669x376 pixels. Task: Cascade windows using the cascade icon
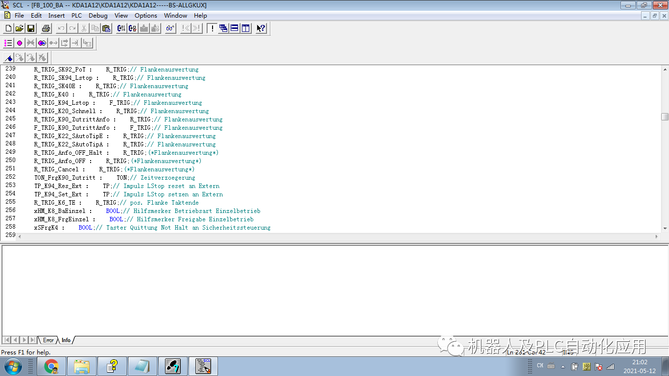(223, 28)
